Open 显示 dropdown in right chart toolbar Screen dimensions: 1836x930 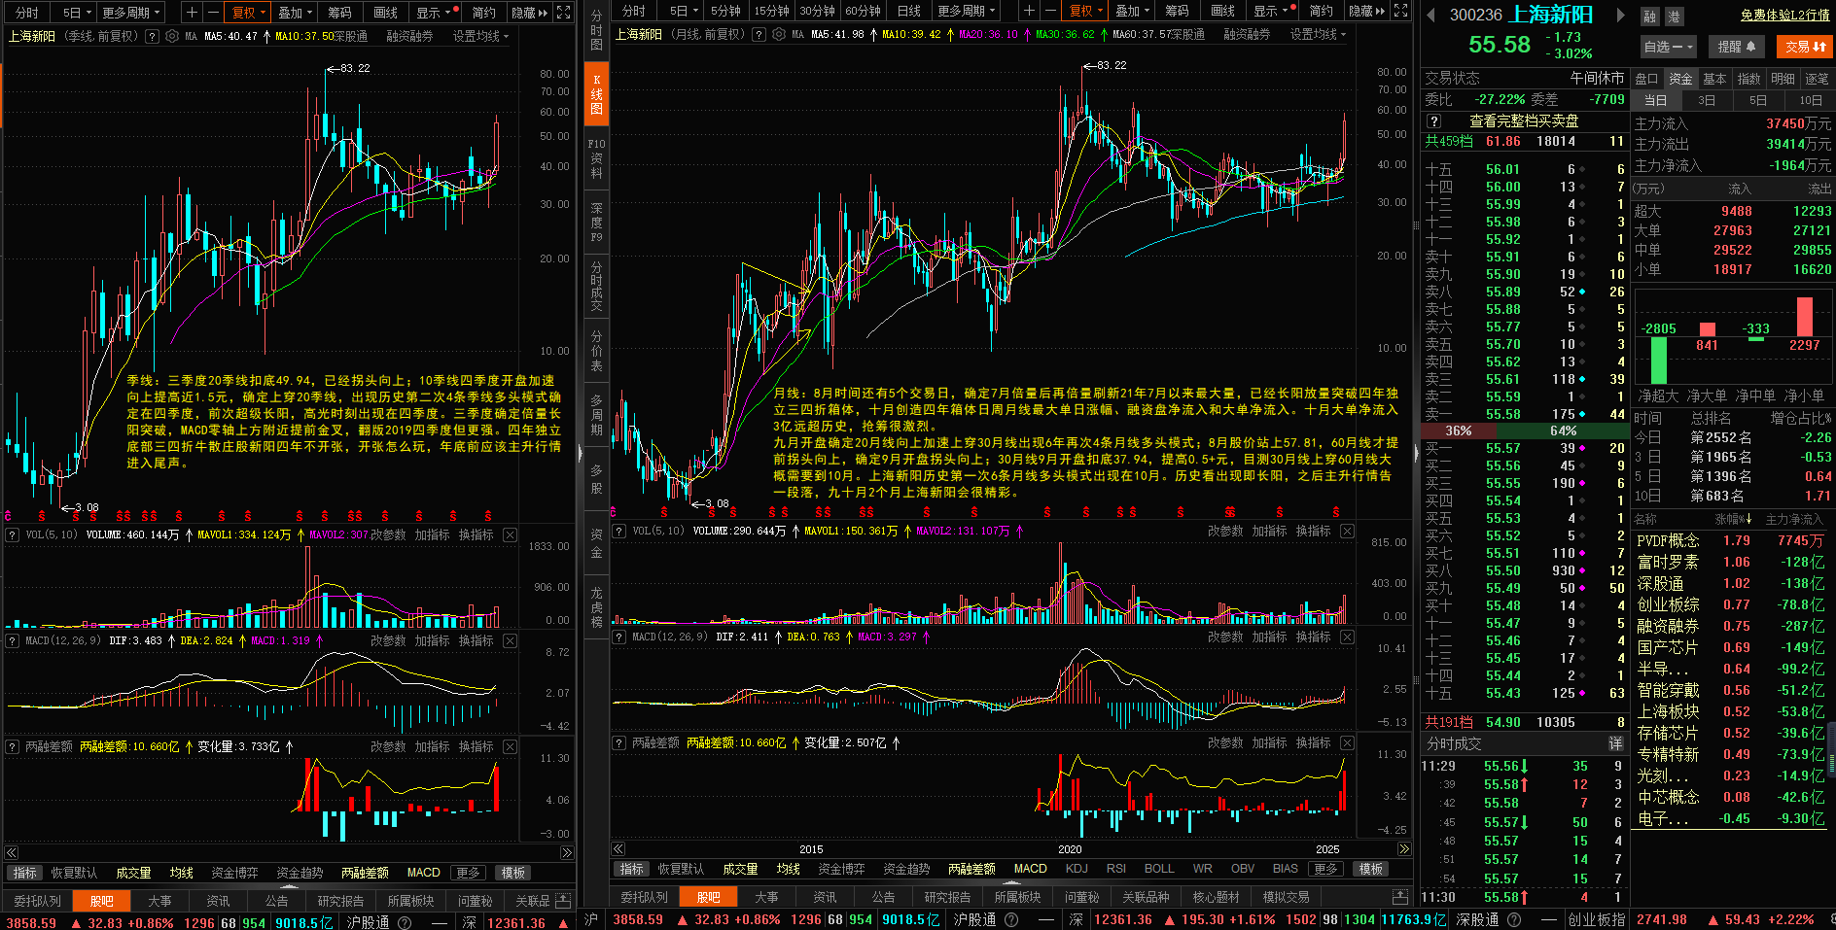click(1271, 11)
